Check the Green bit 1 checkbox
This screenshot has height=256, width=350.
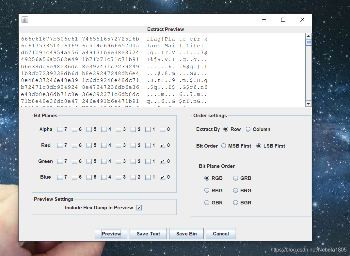[148, 161]
